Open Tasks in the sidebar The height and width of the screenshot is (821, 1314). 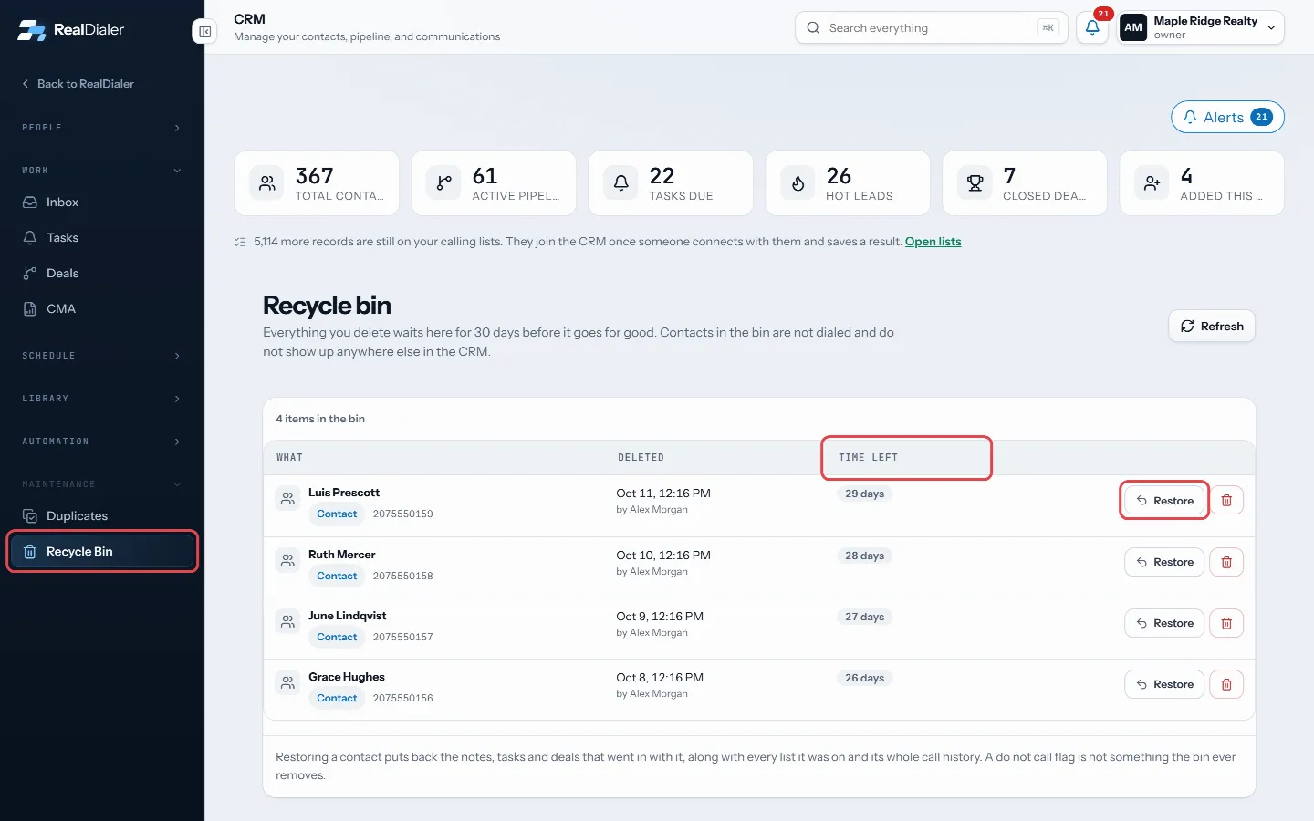[102, 238]
